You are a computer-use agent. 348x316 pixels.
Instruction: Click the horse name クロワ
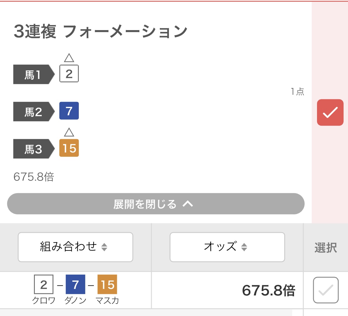pyautogui.click(x=44, y=300)
